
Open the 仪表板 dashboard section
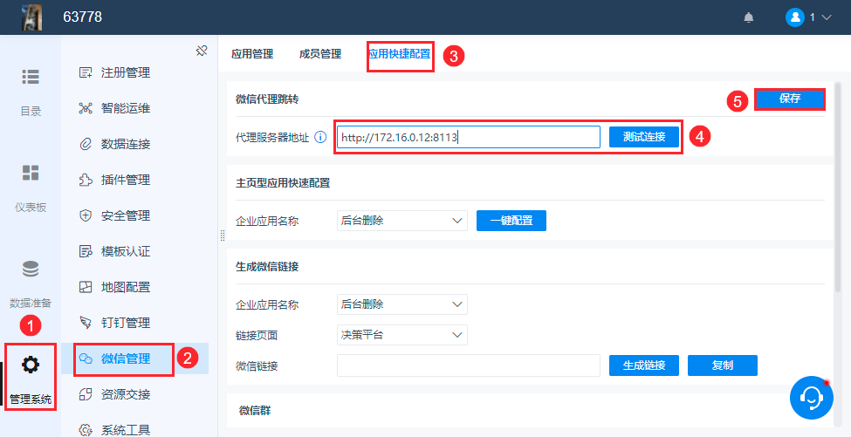coord(31,188)
